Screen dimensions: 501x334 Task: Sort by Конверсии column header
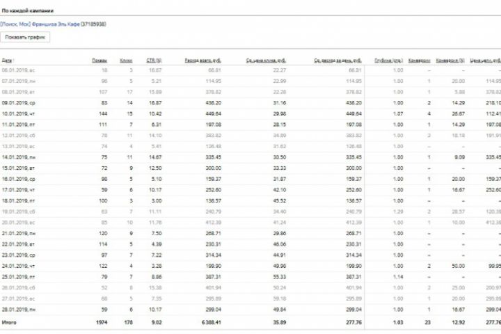point(420,61)
